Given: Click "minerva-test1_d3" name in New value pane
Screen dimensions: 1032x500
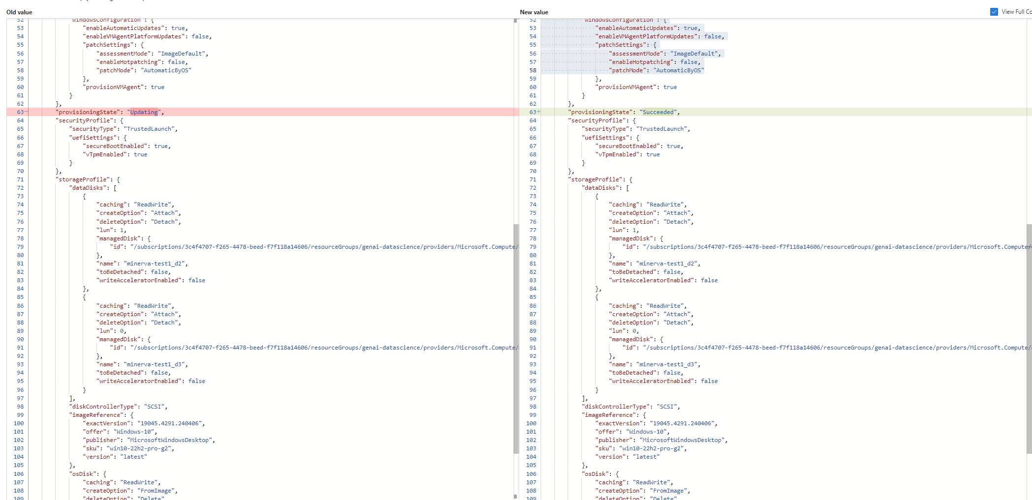Looking at the screenshot, I should [x=667, y=364].
